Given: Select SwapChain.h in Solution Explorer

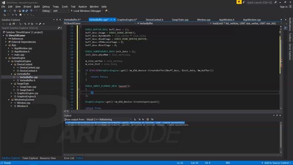Looking at the screenshot, I should point(27,90).
